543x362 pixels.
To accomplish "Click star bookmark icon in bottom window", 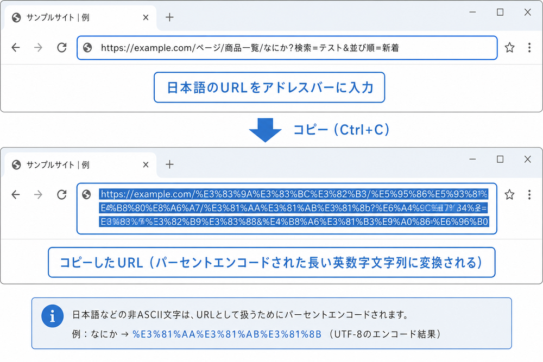I will coord(509,194).
